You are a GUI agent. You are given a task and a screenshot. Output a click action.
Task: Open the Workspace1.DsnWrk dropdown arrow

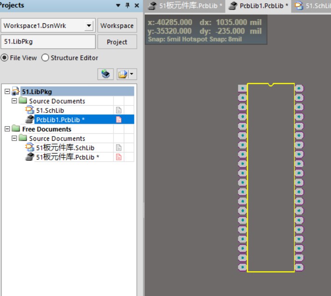click(x=89, y=26)
